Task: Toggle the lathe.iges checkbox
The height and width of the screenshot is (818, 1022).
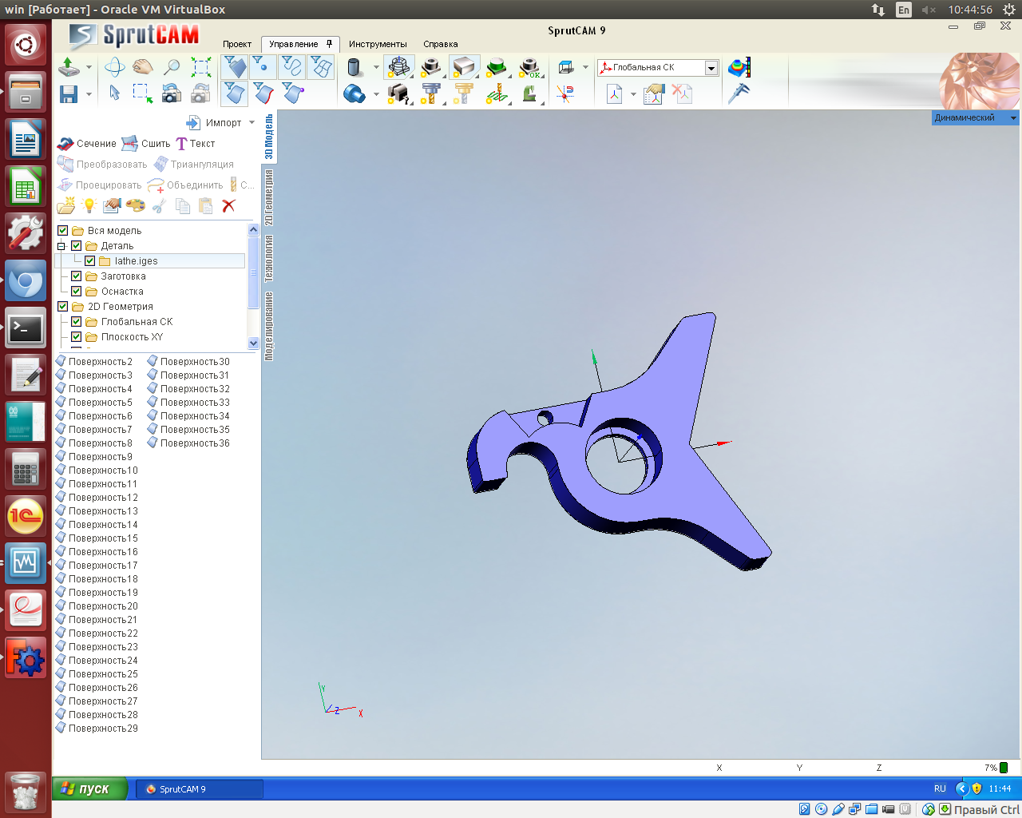Action: (90, 261)
